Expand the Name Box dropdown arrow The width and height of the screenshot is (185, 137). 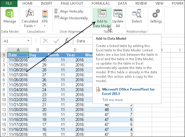[x=28, y=41]
